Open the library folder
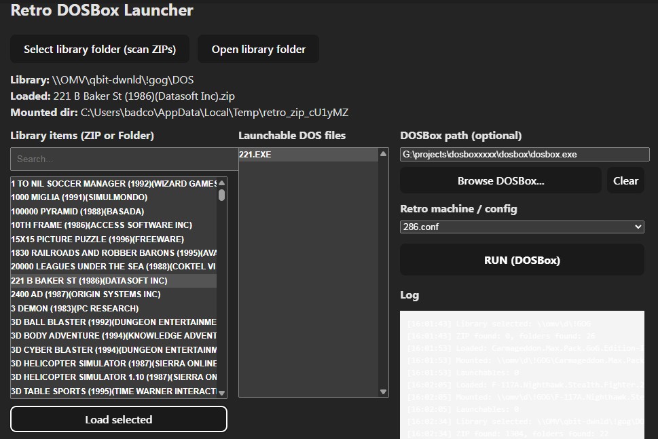Screen dimensions: 658x439 pos(258,49)
